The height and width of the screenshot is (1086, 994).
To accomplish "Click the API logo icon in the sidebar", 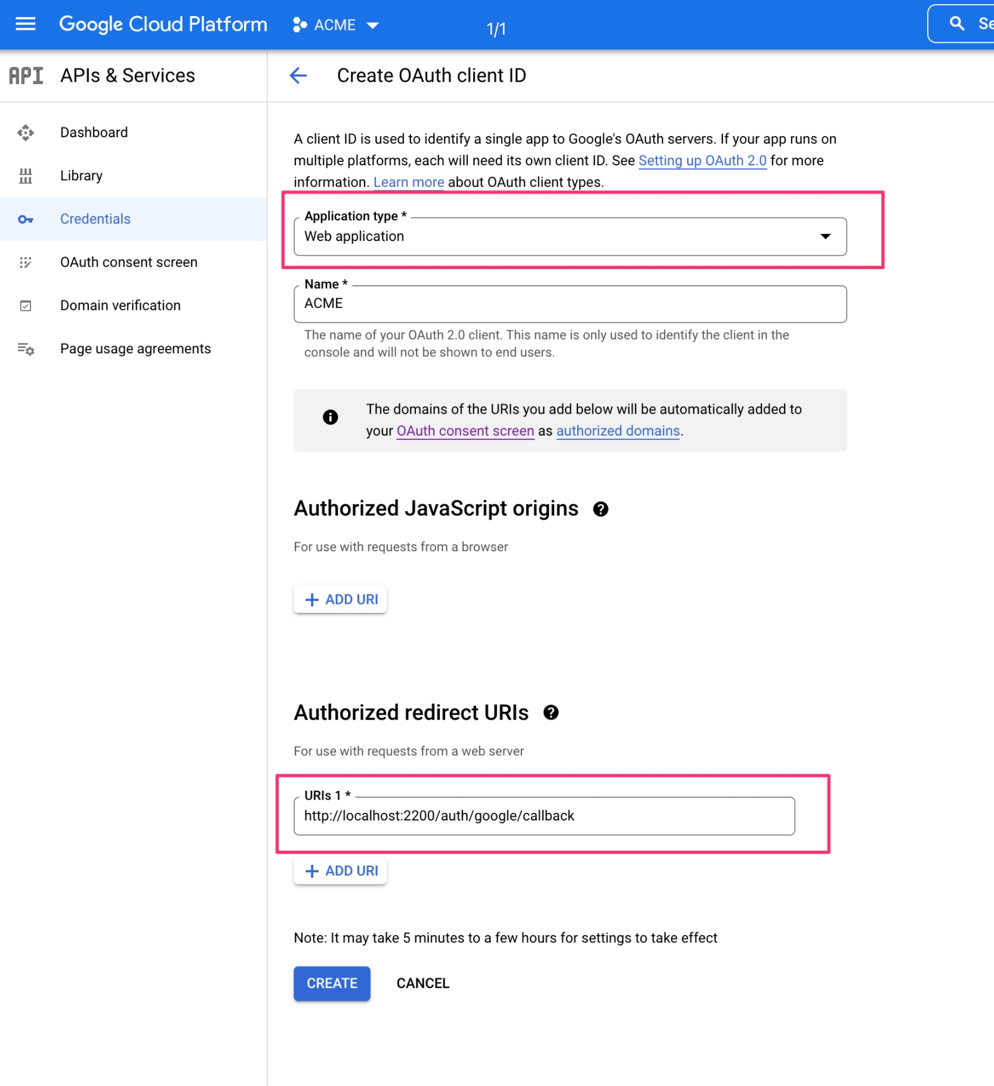I will tap(26, 76).
